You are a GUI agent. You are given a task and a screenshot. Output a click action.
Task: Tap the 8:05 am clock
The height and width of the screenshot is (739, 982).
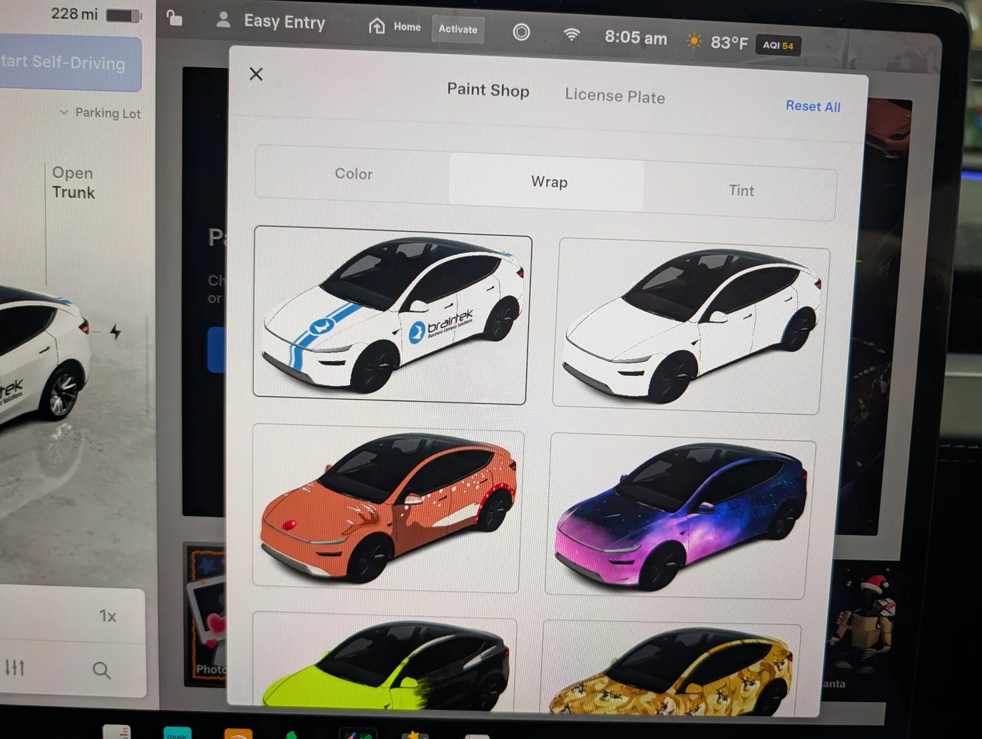point(635,37)
